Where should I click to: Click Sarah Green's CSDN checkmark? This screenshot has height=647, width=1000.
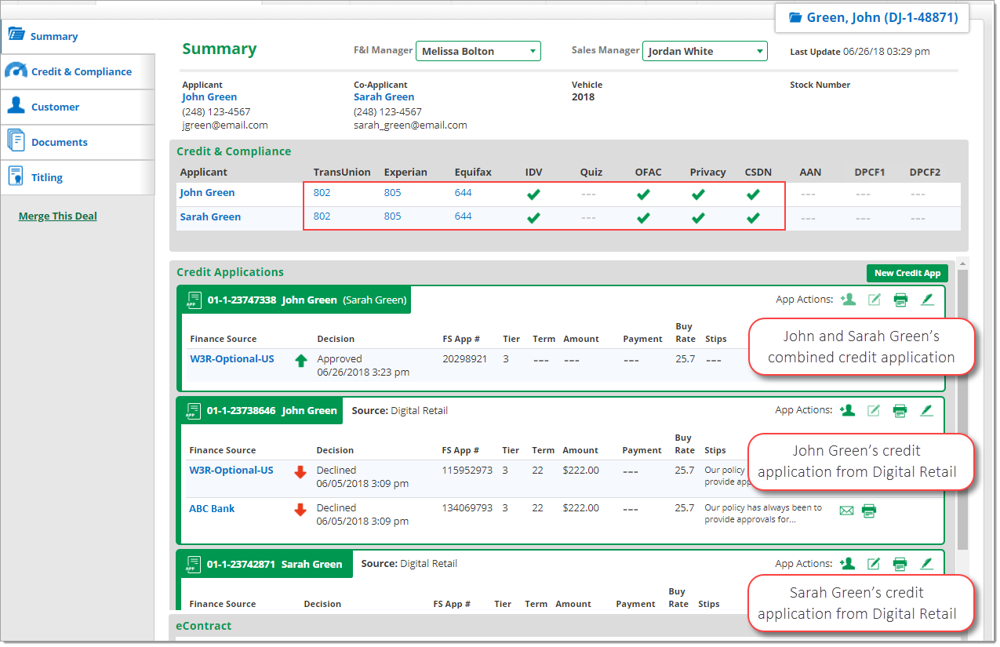(753, 218)
